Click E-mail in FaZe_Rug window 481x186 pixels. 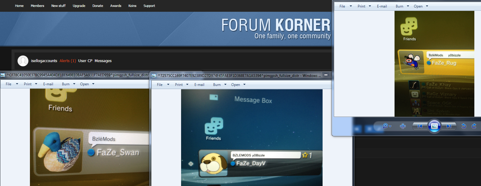382,6
